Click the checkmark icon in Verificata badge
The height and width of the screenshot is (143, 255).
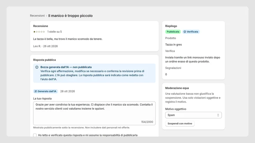click(x=185, y=32)
